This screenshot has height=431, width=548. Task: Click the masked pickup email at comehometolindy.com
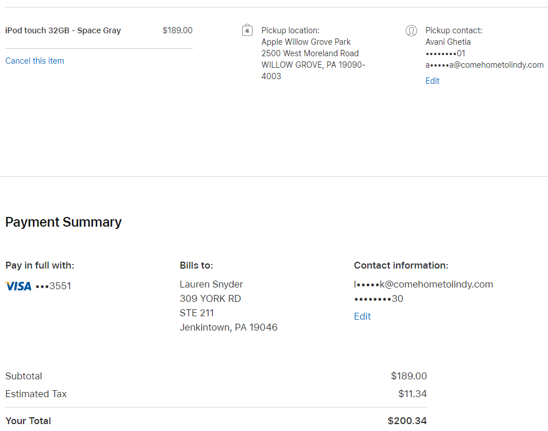click(484, 65)
